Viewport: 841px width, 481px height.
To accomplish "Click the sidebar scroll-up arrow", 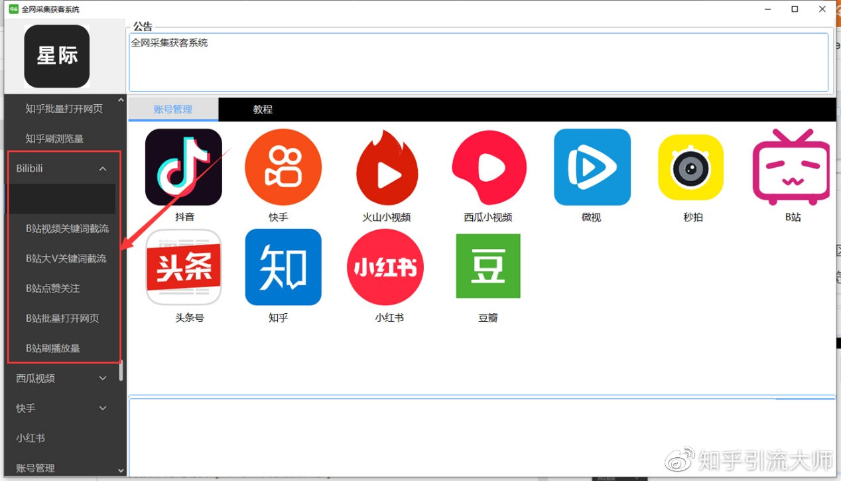I will pos(121,100).
